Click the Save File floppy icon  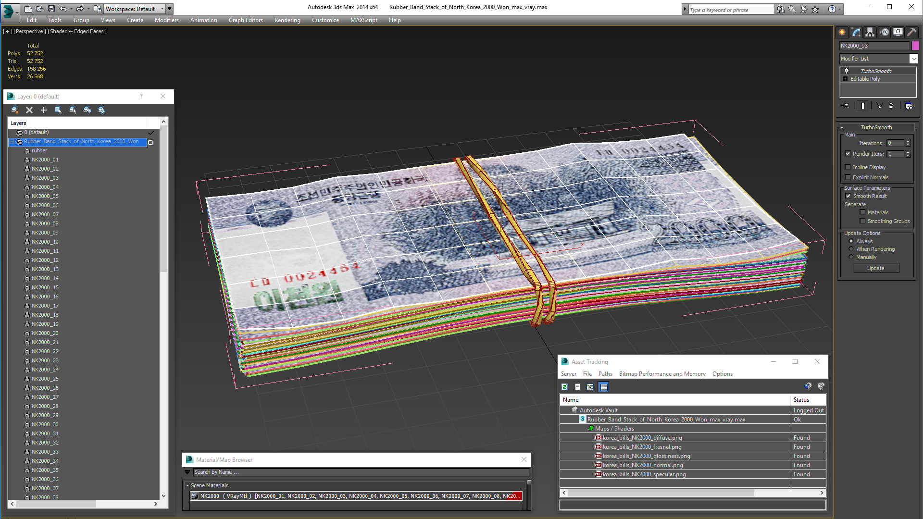51,9
